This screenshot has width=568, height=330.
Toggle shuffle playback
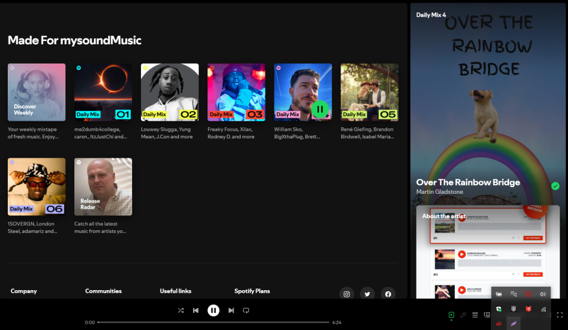(x=181, y=311)
